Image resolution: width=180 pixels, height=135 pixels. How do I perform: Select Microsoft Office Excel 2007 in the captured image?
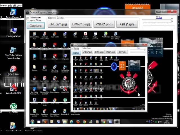click(34, 113)
